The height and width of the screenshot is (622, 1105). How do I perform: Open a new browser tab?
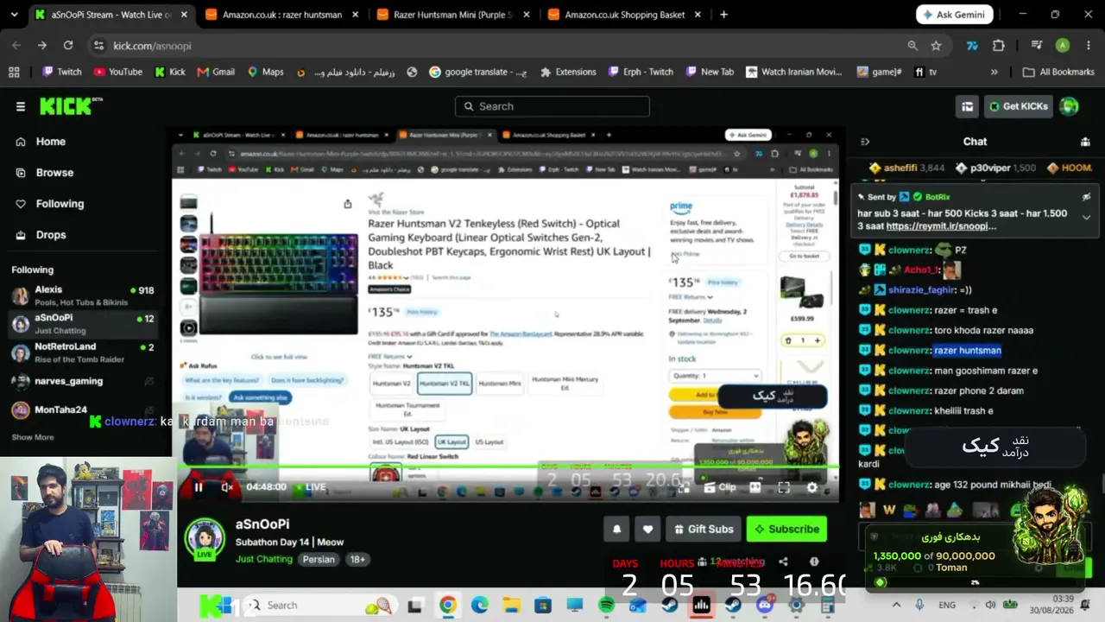coord(723,15)
